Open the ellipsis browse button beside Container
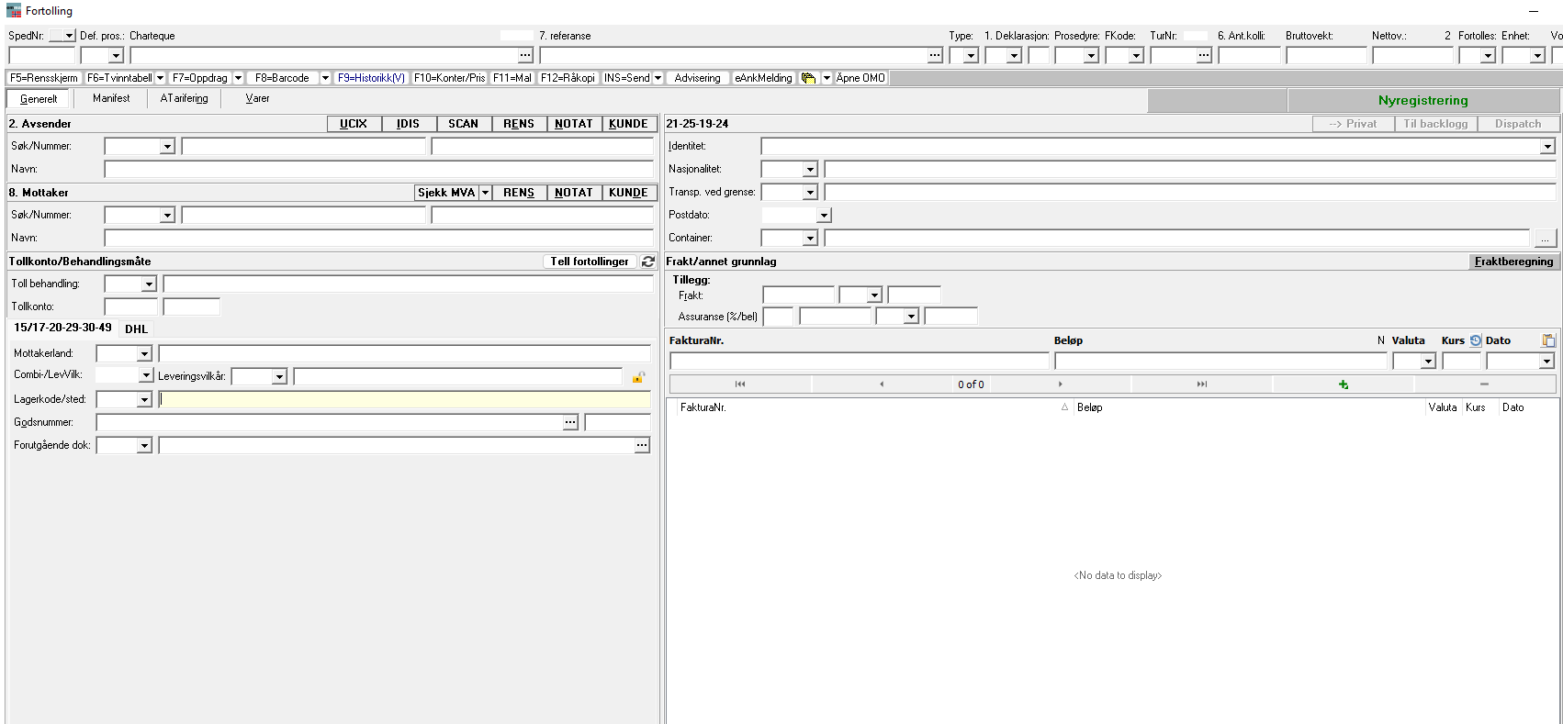This screenshot has height=724, width=1563. (1546, 239)
